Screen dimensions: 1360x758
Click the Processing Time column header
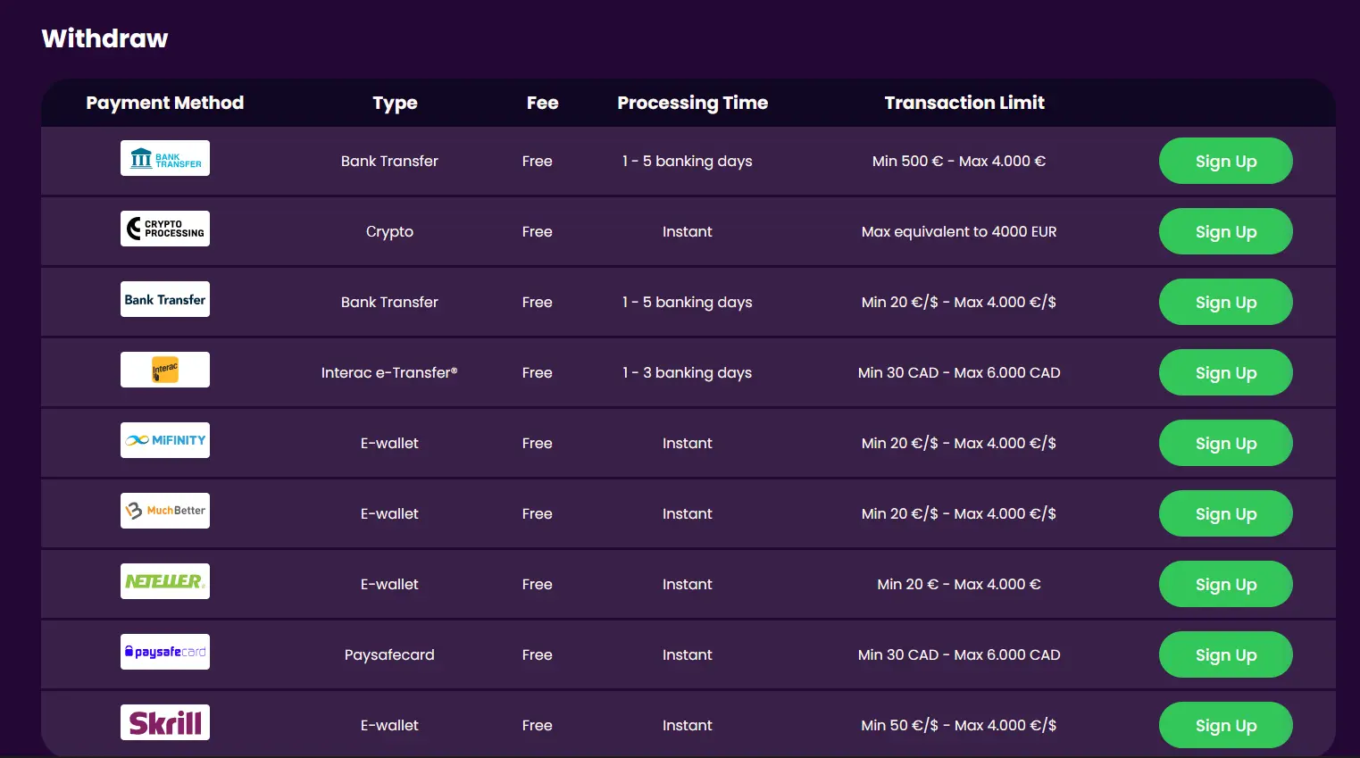coord(692,104)
